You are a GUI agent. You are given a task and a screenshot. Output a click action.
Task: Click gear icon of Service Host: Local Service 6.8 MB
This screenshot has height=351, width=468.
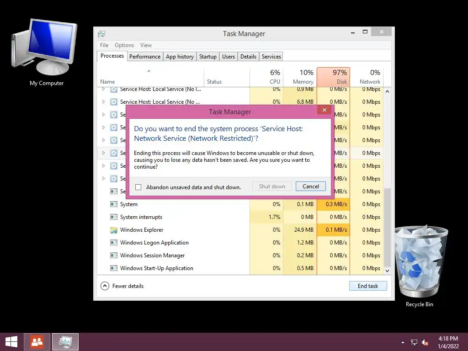click(113, 102)
